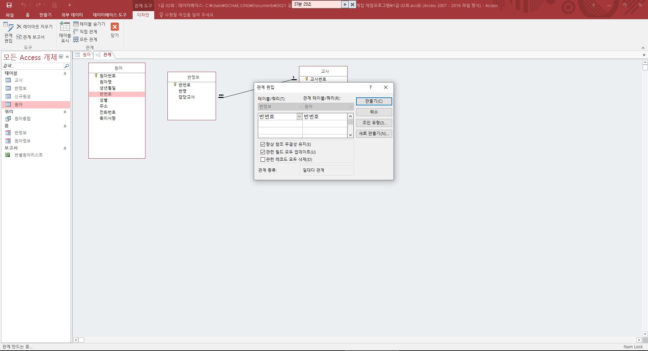Screen dimensions: 648x351
Task: Click 테이블 숨기기 (Hide Table) in ribbon
Action: coord(89,24)
